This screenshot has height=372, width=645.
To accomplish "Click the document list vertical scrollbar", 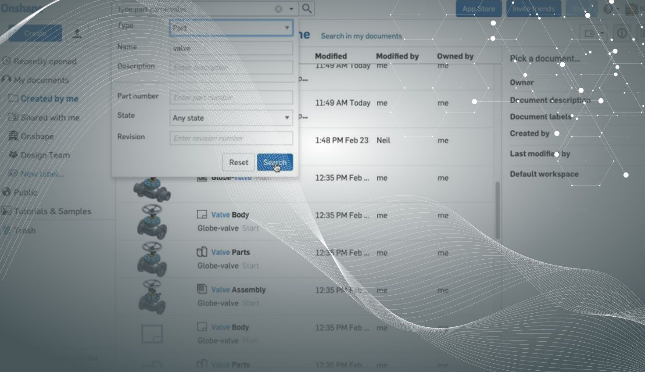I will point(498,211).
